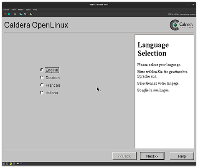Open the Tools menu
Screen dimensions: 198x168
coord(28,10)
